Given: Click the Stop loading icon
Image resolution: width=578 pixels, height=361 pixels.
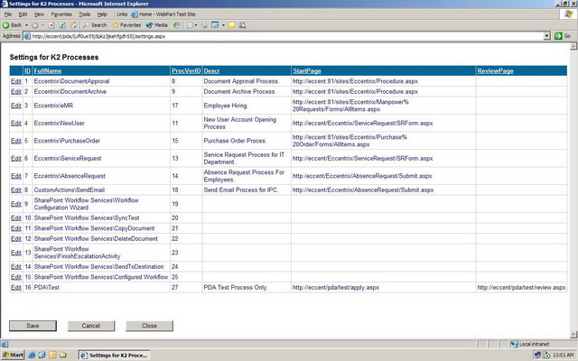Looking at the screenshot, I should [x=51, y=25].
